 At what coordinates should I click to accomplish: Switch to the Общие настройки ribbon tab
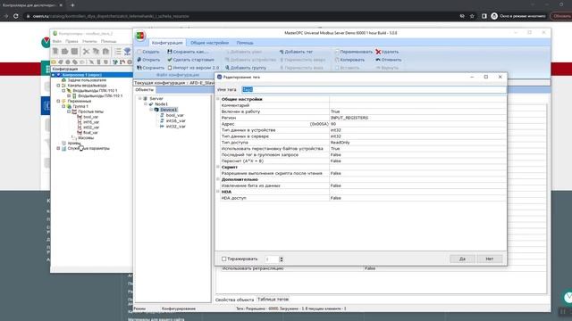(x=209, y=43)
